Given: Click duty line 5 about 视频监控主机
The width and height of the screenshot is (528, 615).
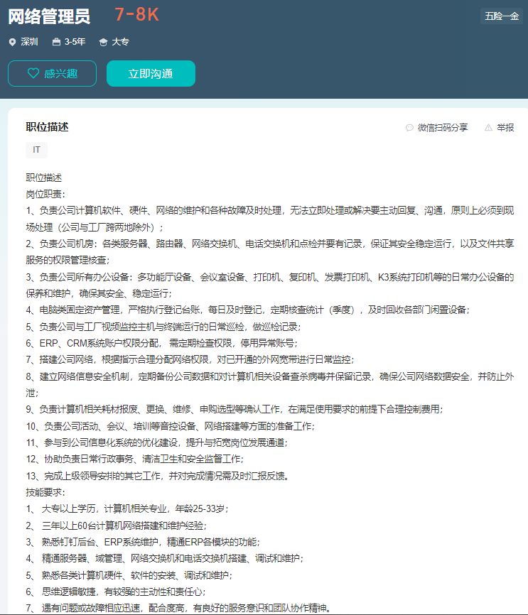Looking at the screenshot, I should 163,327.
